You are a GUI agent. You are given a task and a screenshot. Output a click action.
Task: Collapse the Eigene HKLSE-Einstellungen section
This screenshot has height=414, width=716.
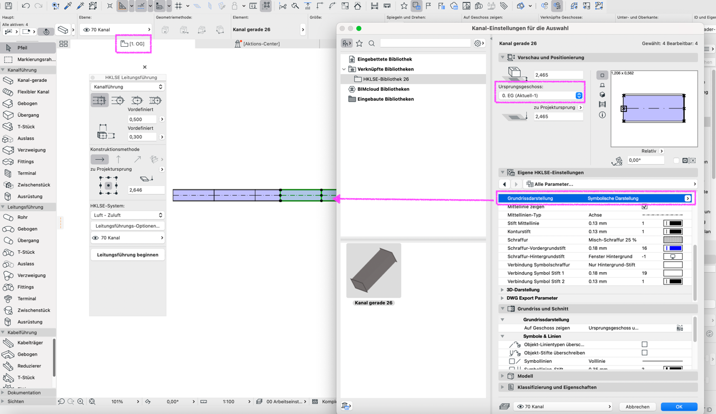[502, 172]
